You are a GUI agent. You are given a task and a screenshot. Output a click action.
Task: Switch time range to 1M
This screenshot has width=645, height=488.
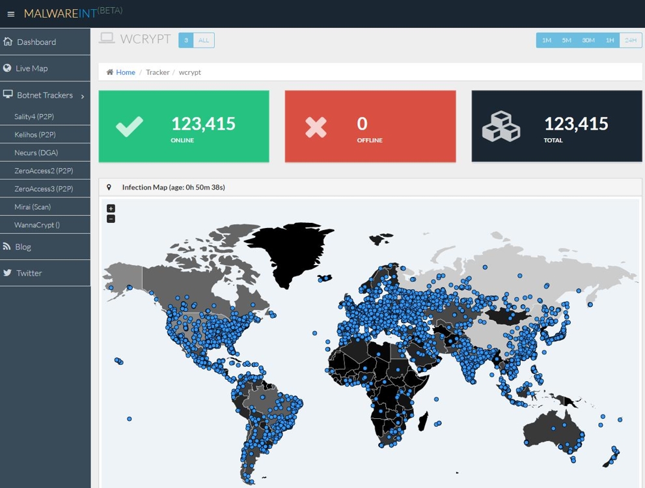(546, 40)
